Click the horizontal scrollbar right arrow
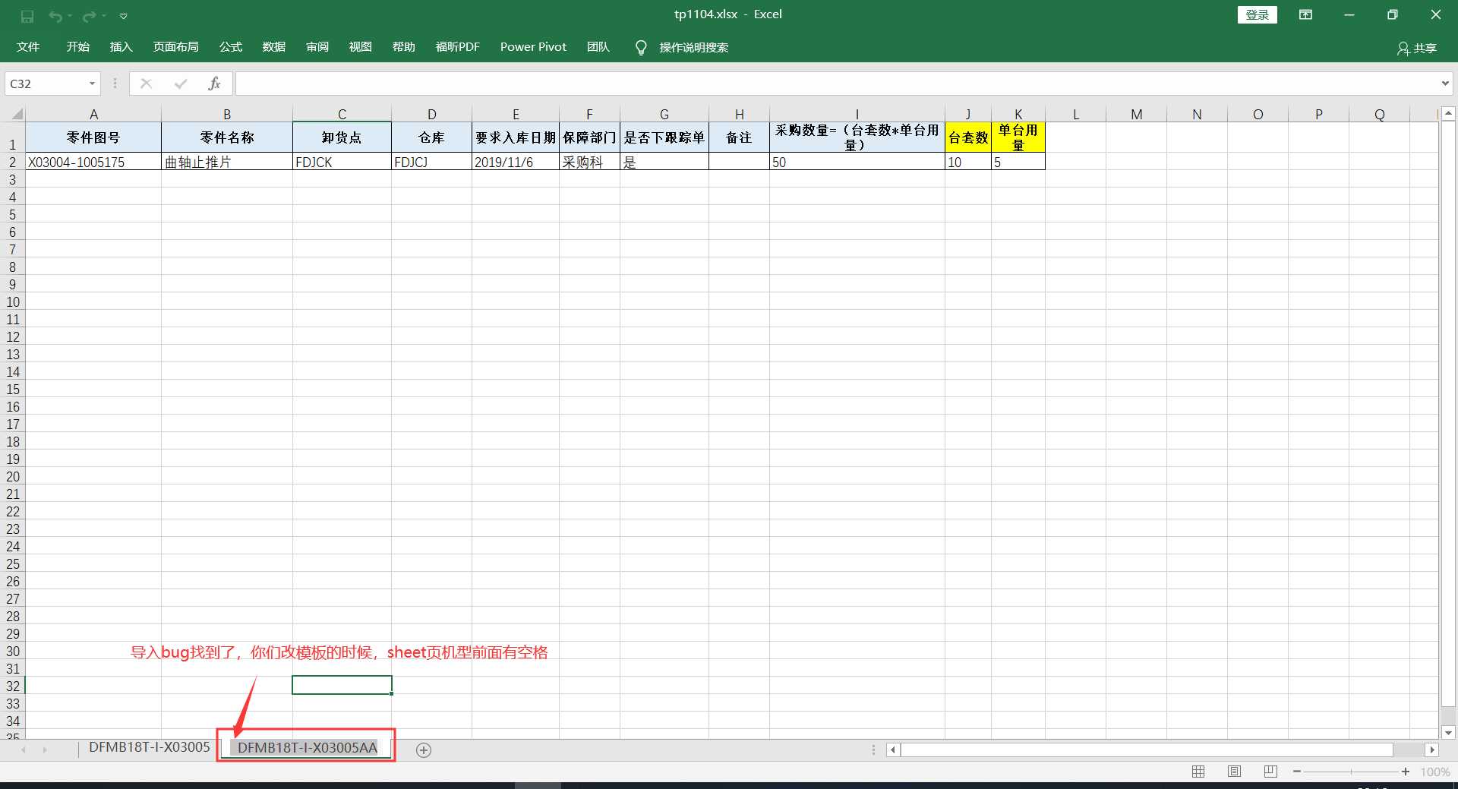 click(x=1431, y=750)
